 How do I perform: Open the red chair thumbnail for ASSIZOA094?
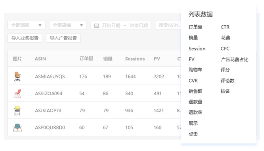point(17,94)
